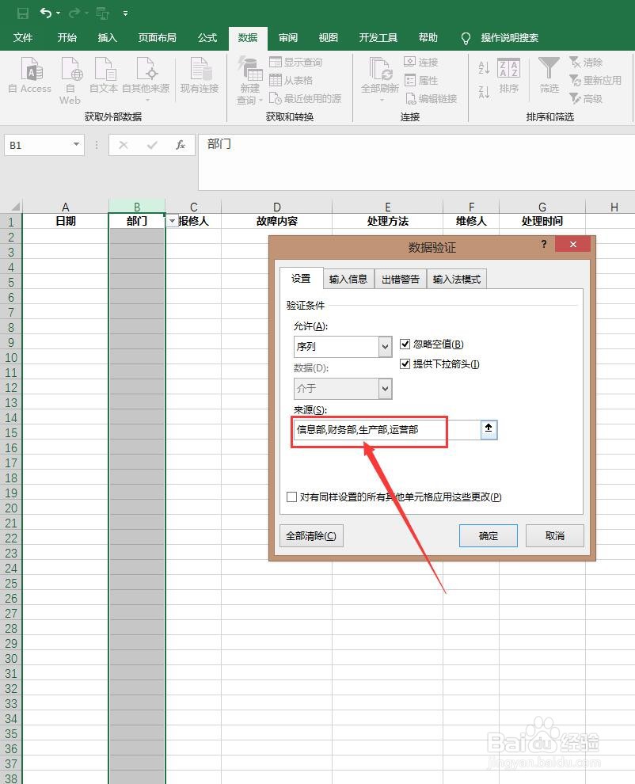
Task: Expand the Name Box dropdown arrow
Action: click(76, 145)
